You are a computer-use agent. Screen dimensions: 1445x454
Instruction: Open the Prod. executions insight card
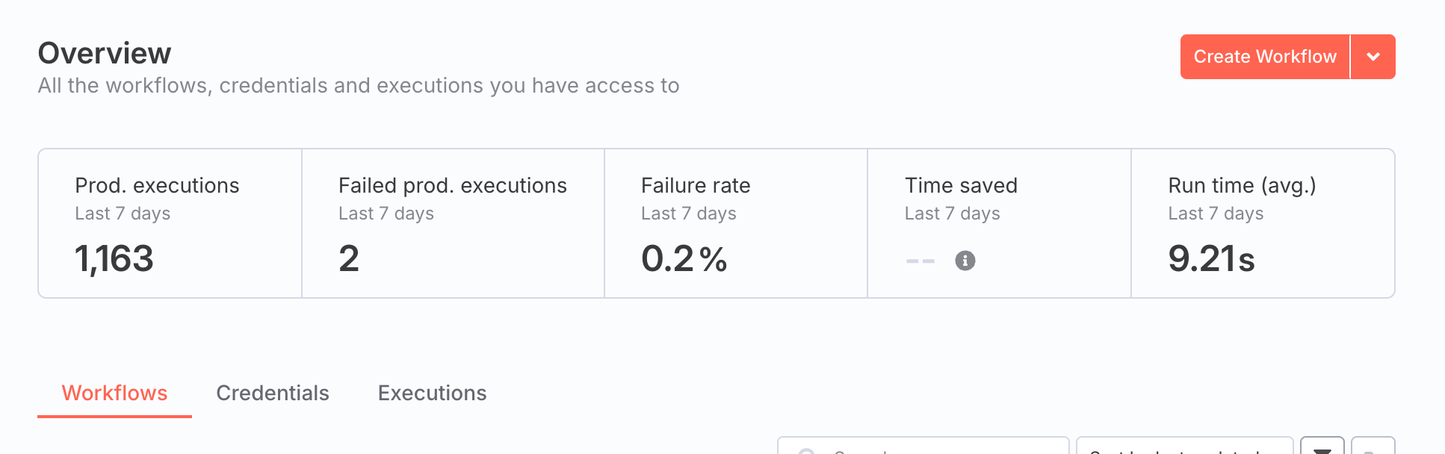[170, 223]
